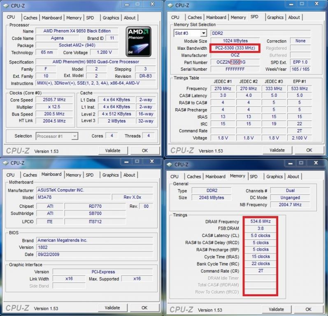Open SPD tab in CPU window
Image resolution: width=328 pixels, height=316 pixels.
click(90, 18)
